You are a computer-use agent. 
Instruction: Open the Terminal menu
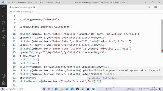click(49, 2)
